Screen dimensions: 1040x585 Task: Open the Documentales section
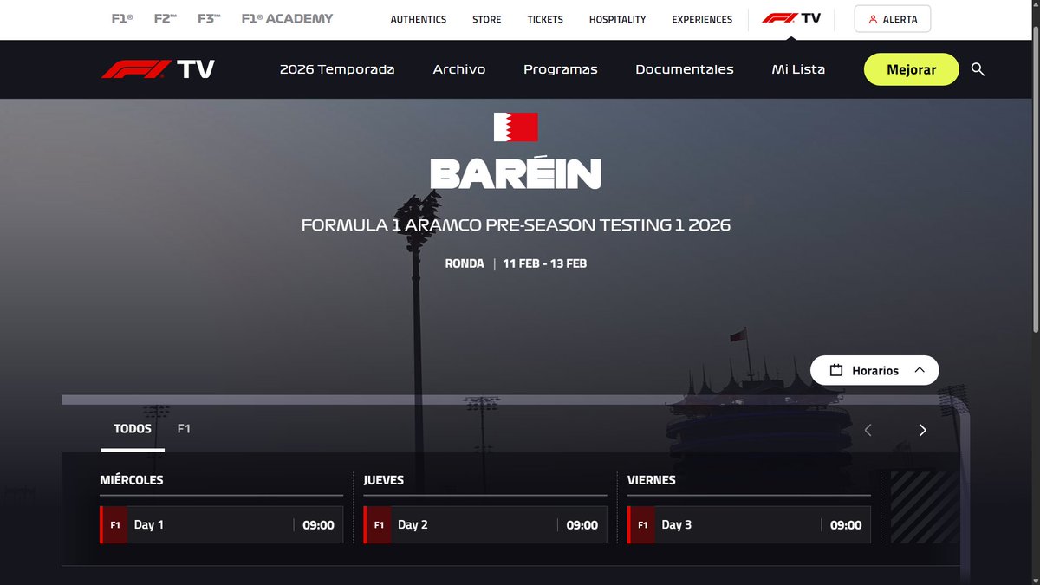pyautogui.click(x=685, y=69)
